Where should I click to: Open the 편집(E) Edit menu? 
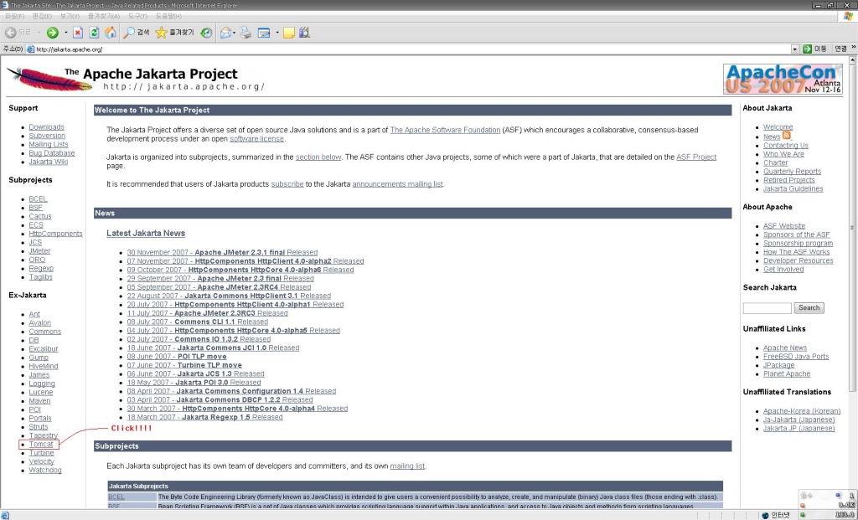(42, 17)
